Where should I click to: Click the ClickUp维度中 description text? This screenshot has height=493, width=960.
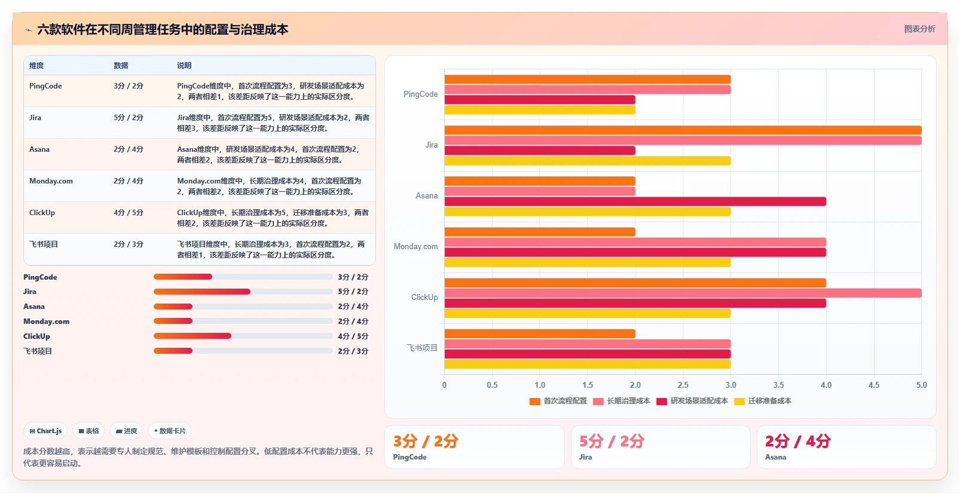[273, 218]
